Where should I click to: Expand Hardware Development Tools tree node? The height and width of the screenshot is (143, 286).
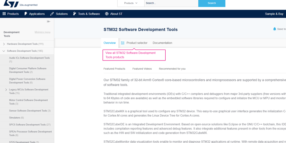[x=4, y=44]
